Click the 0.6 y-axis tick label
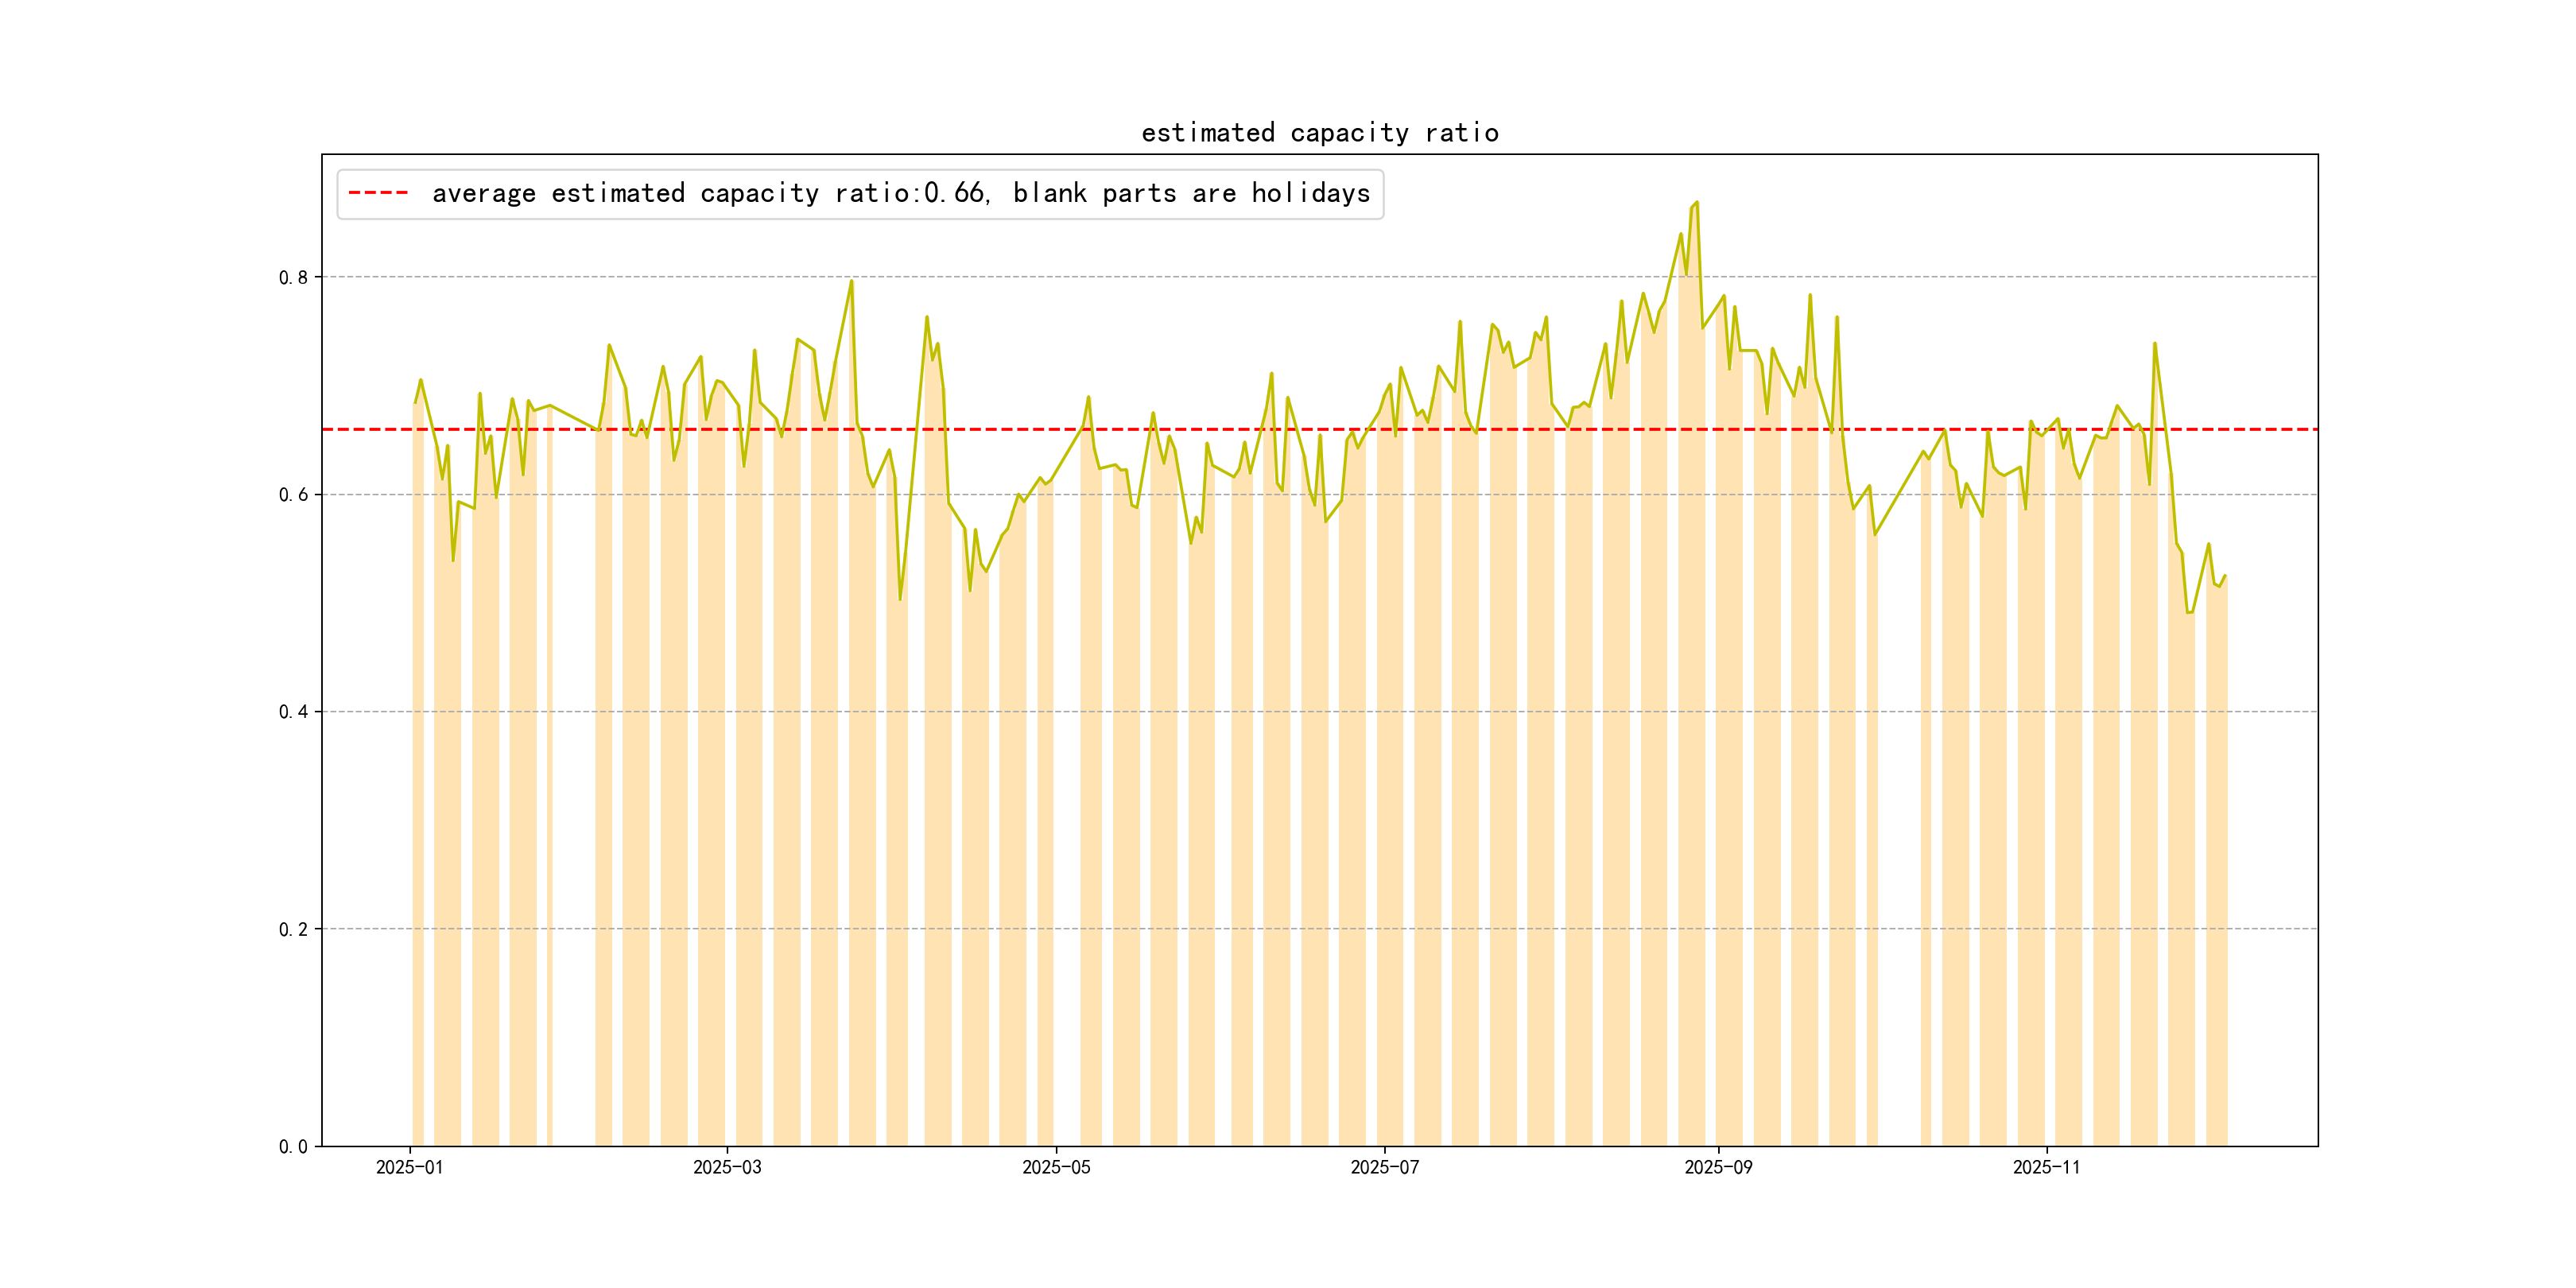Viewport: 2576px width, 1288px height. [x=293, y=494]
